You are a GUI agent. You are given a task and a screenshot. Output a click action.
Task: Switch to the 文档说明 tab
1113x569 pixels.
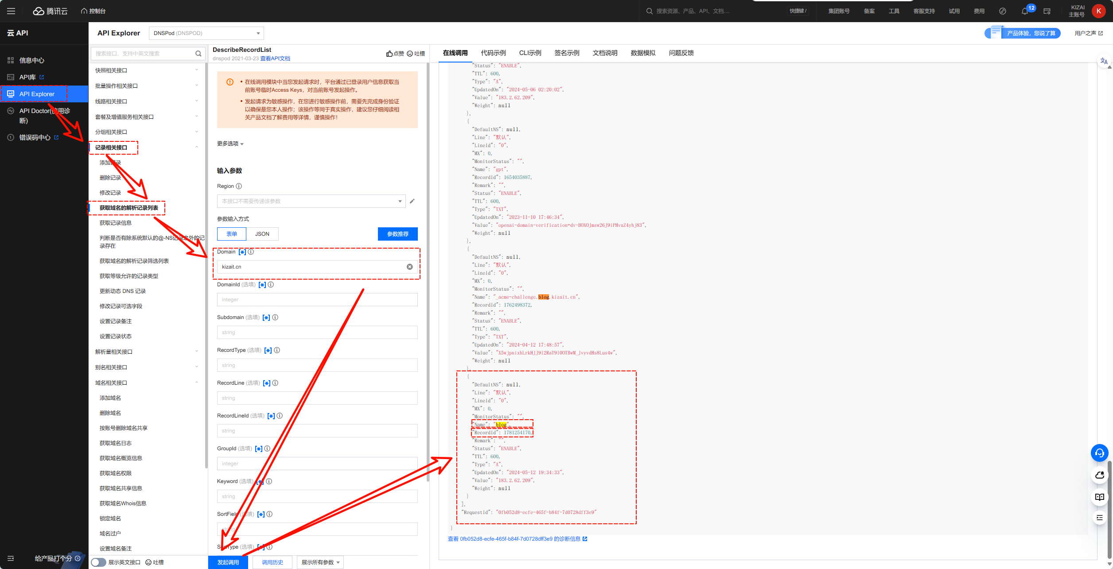click(605, 53)
